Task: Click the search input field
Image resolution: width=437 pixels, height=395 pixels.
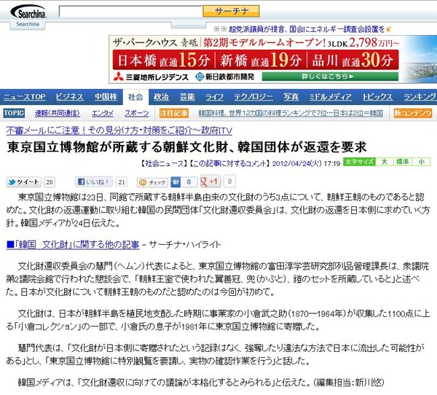Action: point(130,12)
